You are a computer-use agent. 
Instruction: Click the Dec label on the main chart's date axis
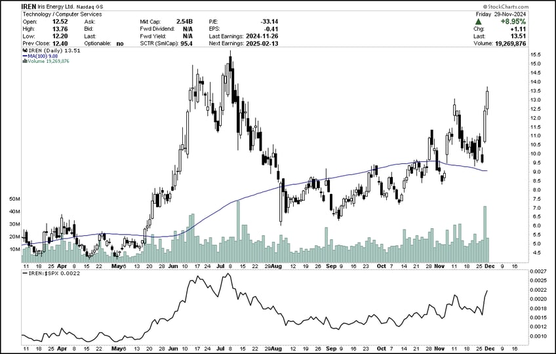(x=490, y=265)
